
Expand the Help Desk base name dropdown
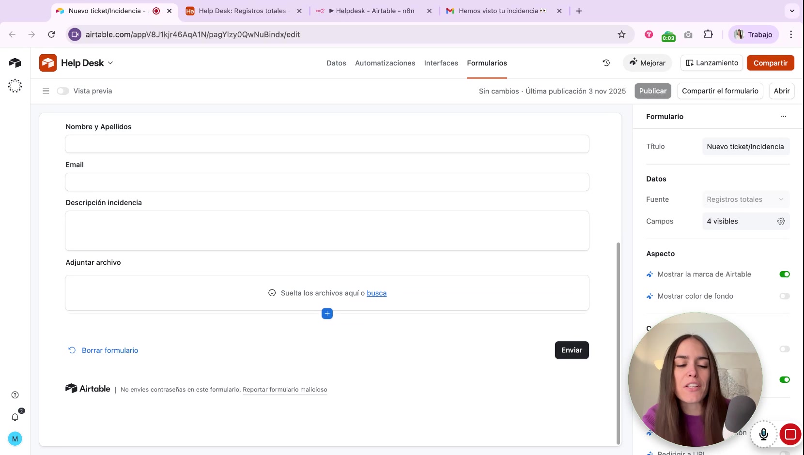[110, 63]
